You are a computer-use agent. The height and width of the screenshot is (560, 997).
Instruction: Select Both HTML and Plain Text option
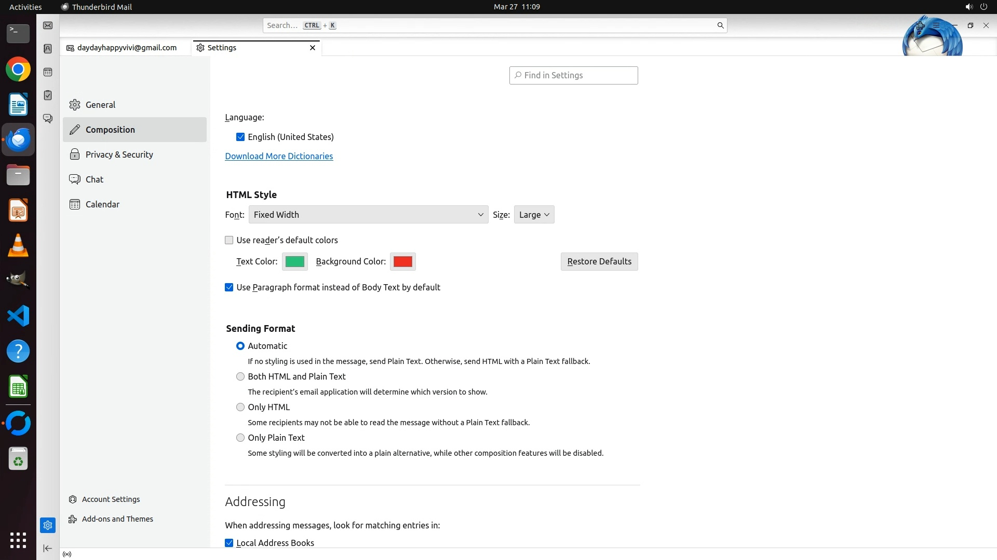tap(240, 376)
